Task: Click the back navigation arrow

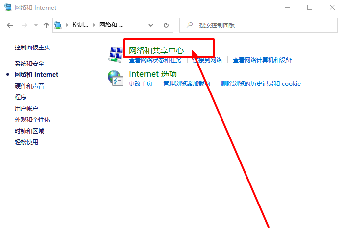Action: tap(10, 25)
